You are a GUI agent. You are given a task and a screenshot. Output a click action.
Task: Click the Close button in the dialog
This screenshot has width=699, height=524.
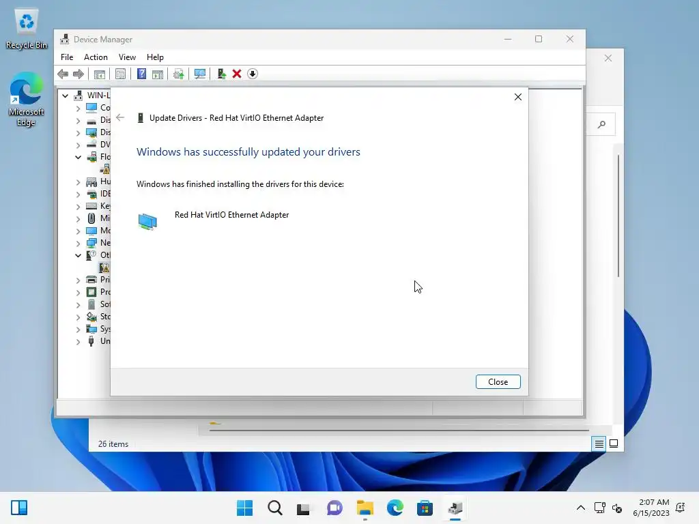pos(498,382)
